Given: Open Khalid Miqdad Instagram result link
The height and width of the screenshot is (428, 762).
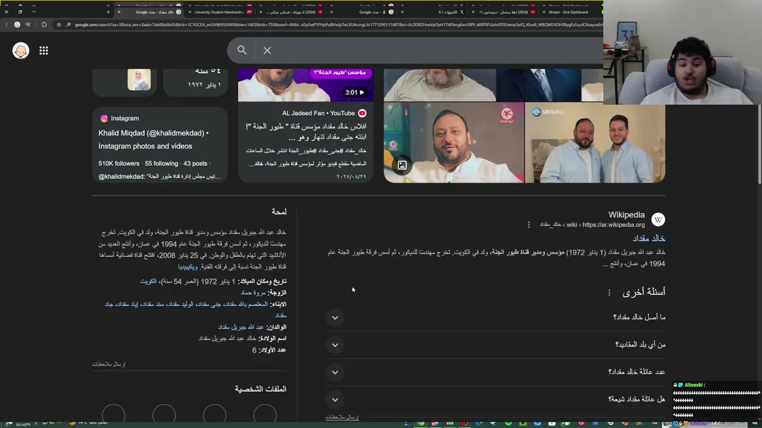Looking at the screenshot, I should (x=154, y=140).
